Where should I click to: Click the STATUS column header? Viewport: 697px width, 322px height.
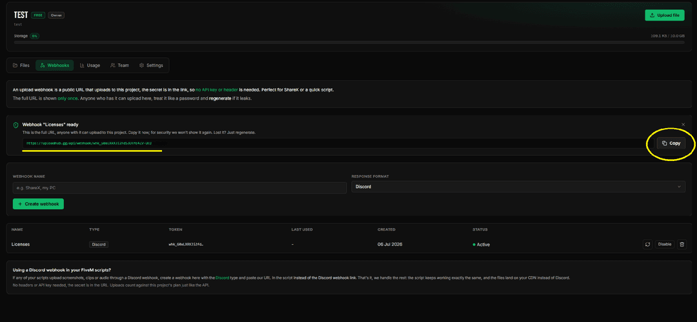tap(480, 230)
